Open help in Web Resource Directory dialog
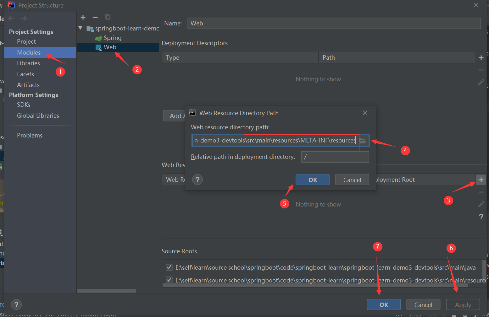489x317 pixels. pos(197,180)
